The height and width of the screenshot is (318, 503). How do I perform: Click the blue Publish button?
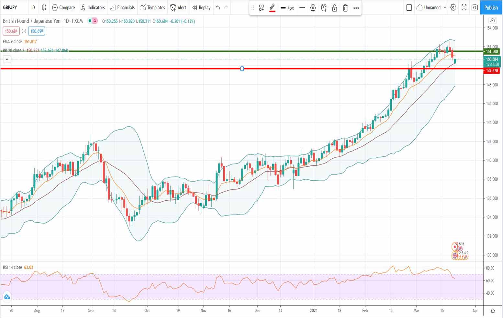[x=491, y=7]
